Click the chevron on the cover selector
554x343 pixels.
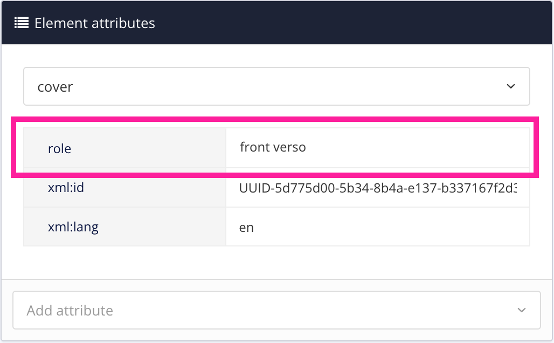[511, 86]
